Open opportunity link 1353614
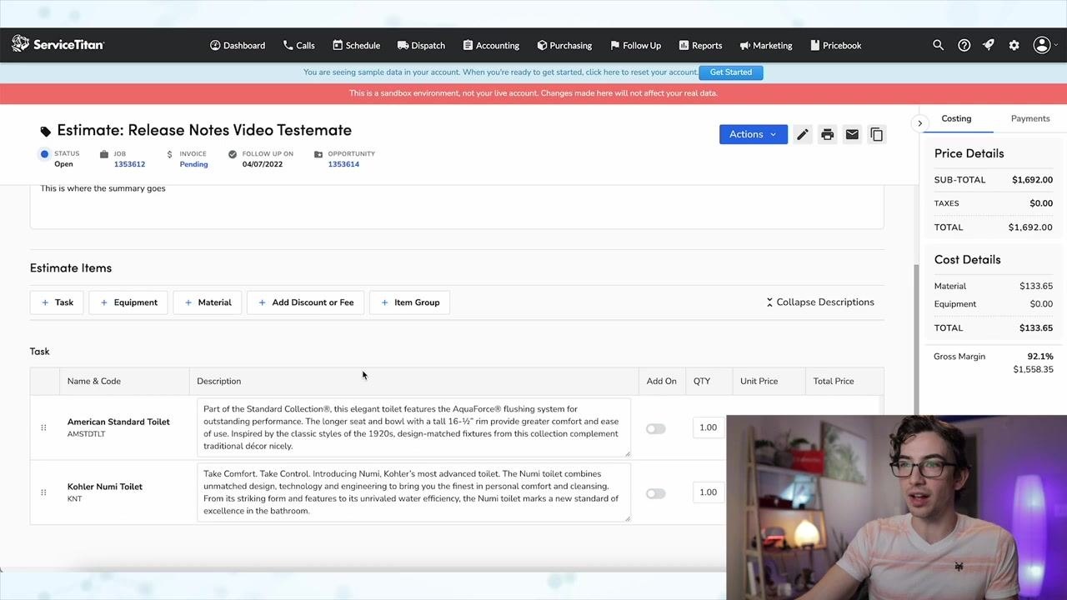The image size is (1067, 600). (x=343, y=164)
